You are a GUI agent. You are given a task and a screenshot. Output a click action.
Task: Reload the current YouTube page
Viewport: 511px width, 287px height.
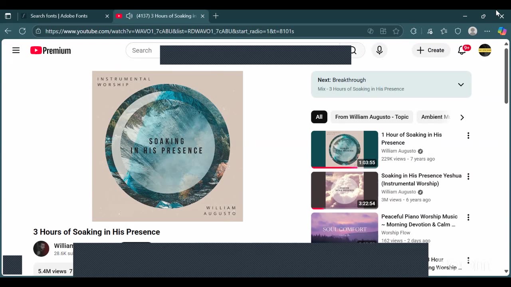pyautogui.click(x=22, y=31)
